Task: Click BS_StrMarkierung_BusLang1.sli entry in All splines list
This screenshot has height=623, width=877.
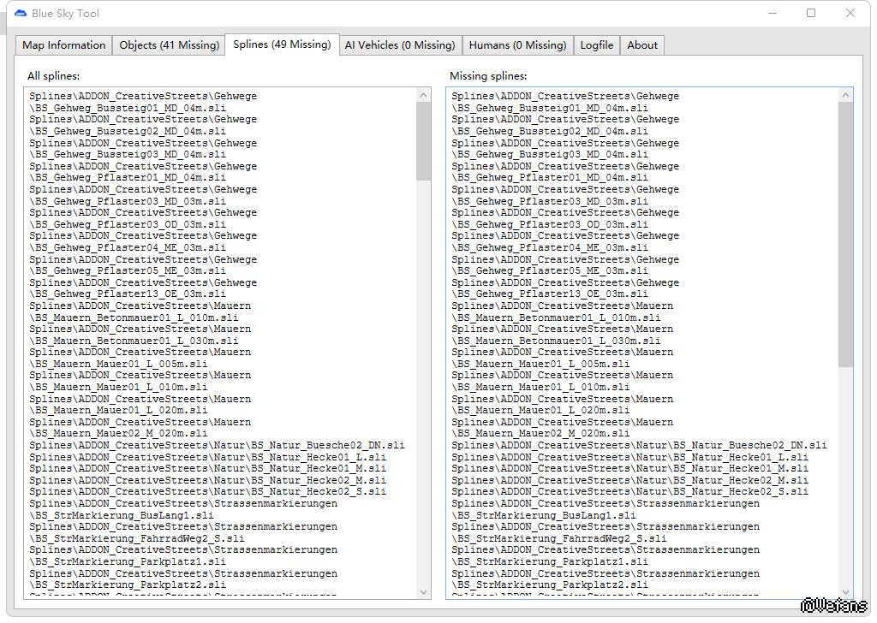Action: point(122,516)
